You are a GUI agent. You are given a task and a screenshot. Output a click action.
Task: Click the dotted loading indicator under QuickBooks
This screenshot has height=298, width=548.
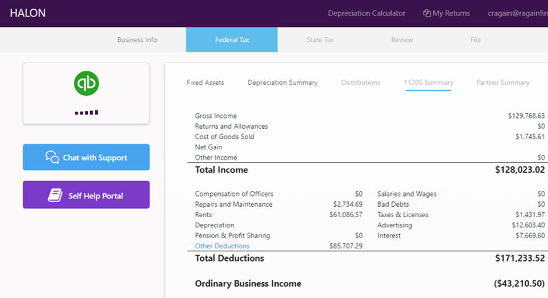tap(86, 112)
